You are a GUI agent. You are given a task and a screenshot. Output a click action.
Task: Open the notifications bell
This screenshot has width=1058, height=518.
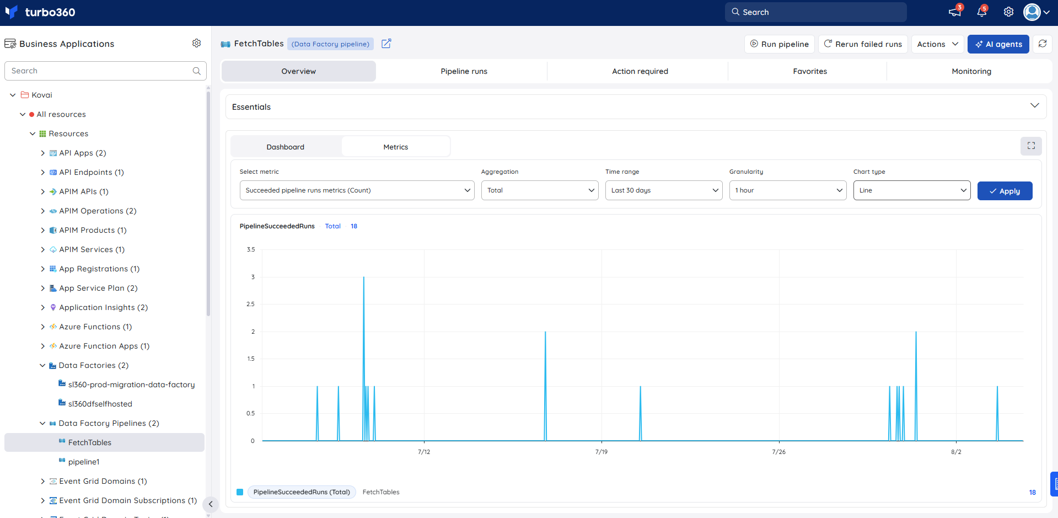click(982, 12)
